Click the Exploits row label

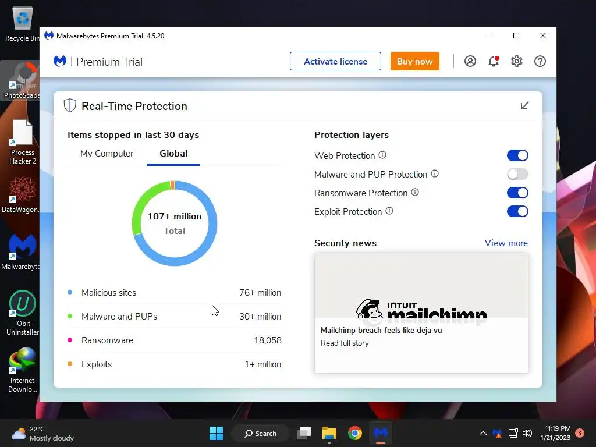click(x=97, y=364)
